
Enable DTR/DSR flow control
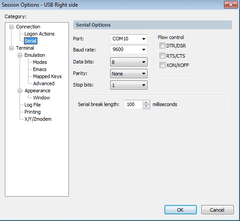pyautogui.click(x=162, y=46)
